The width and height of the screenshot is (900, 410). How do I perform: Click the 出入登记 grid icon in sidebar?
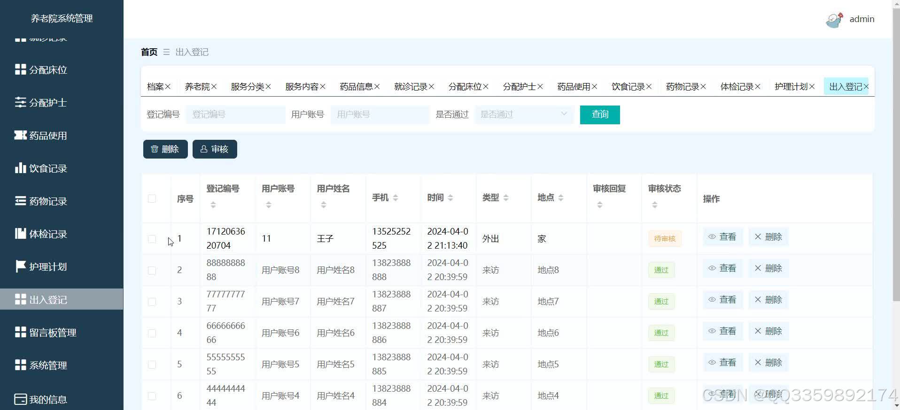20,299
